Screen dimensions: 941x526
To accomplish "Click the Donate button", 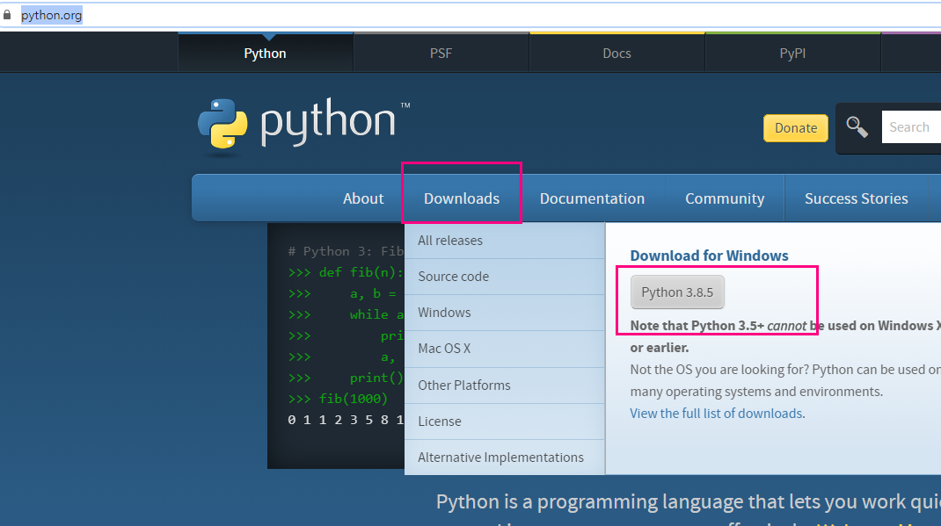I will click(x=796, y=128).
